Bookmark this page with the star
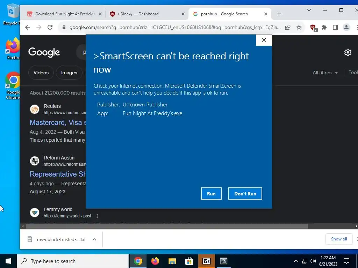The width and height of the screenshot is (358, 268). point(299,27)
